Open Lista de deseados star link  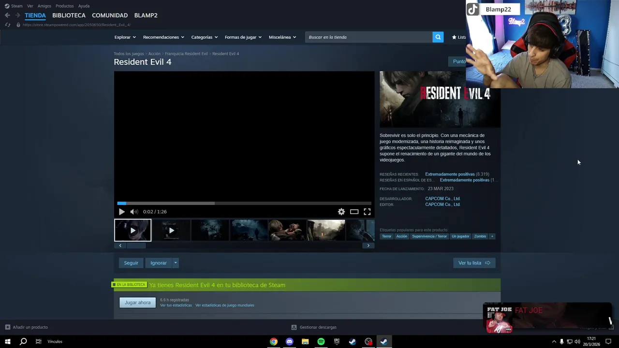459,37
